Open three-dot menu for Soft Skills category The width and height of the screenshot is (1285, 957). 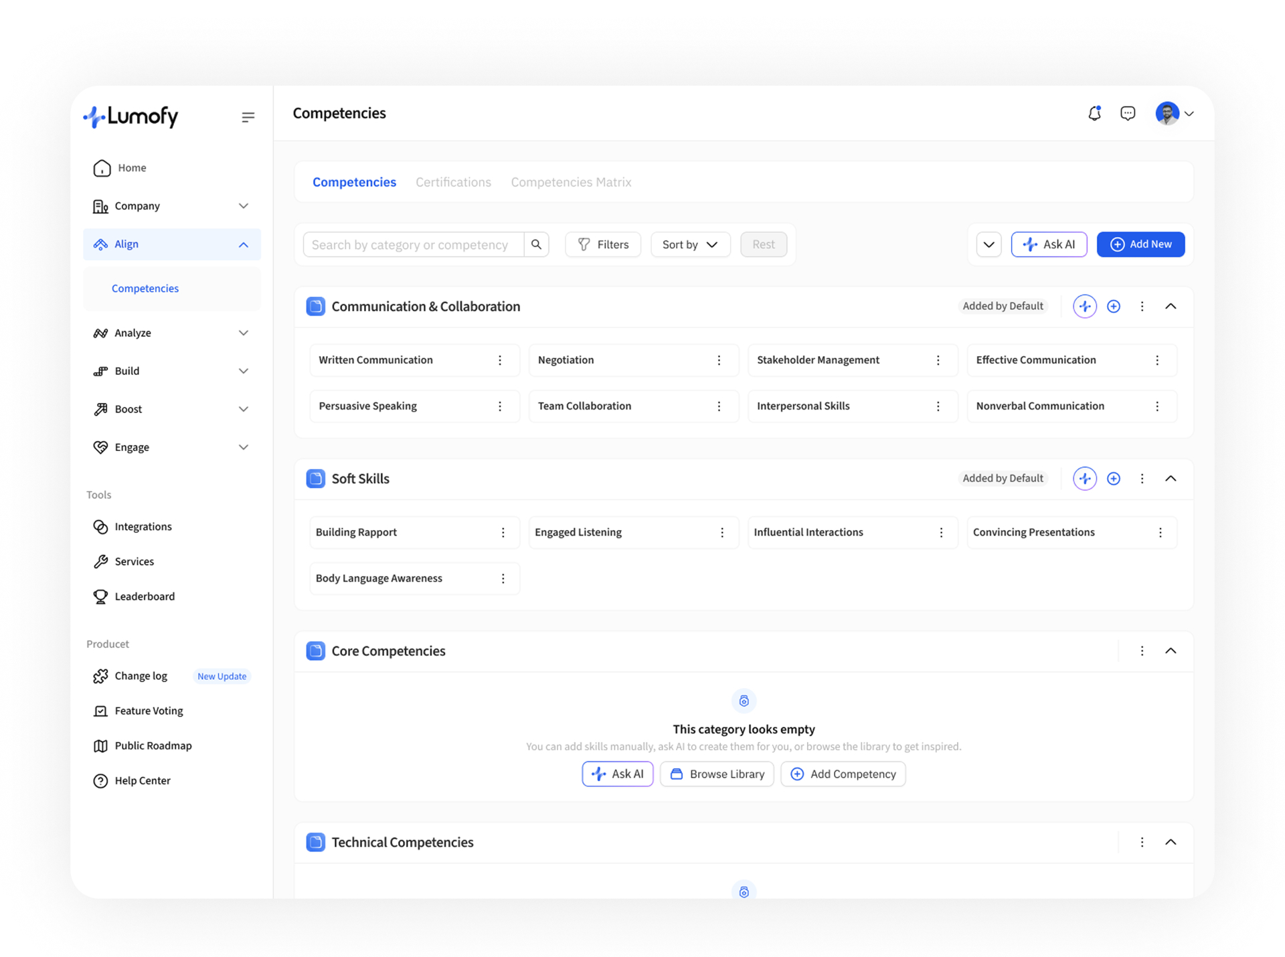click(x=1142, y=478)
